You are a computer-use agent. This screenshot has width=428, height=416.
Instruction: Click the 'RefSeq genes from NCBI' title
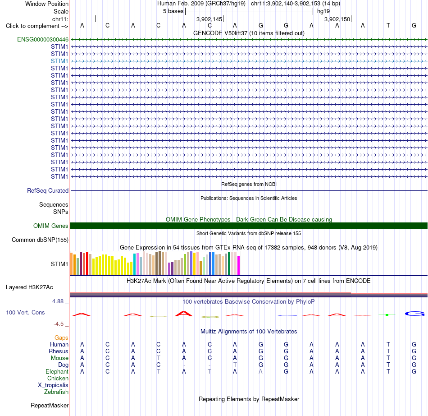249,184
